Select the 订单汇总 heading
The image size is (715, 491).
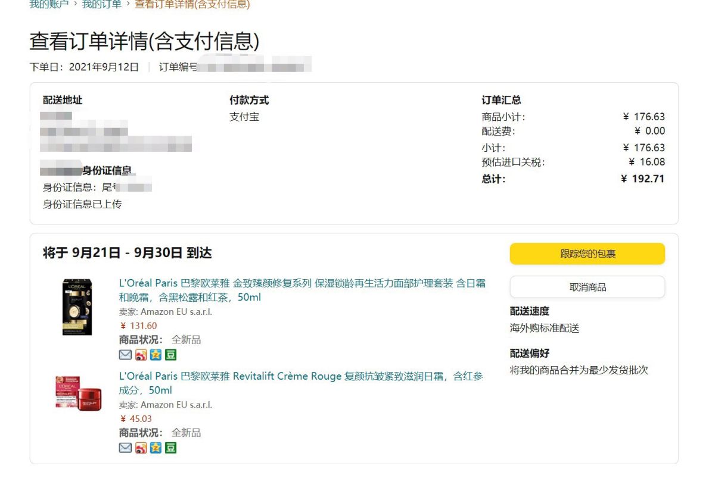[x=502, y=100]
